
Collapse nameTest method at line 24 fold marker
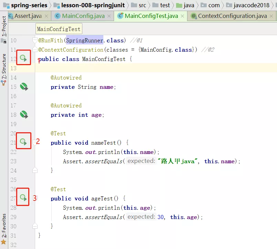pos(35,170)
